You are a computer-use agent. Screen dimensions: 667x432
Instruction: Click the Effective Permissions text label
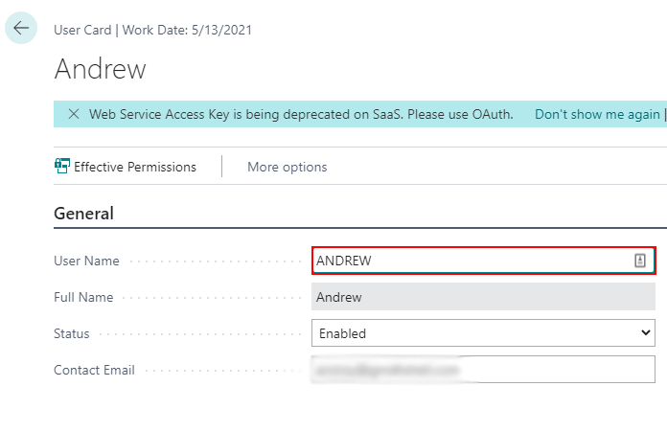(x=135, y=167)
